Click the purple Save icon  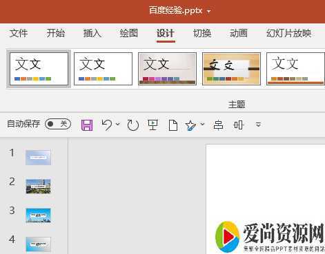click(x=87, y=125)
